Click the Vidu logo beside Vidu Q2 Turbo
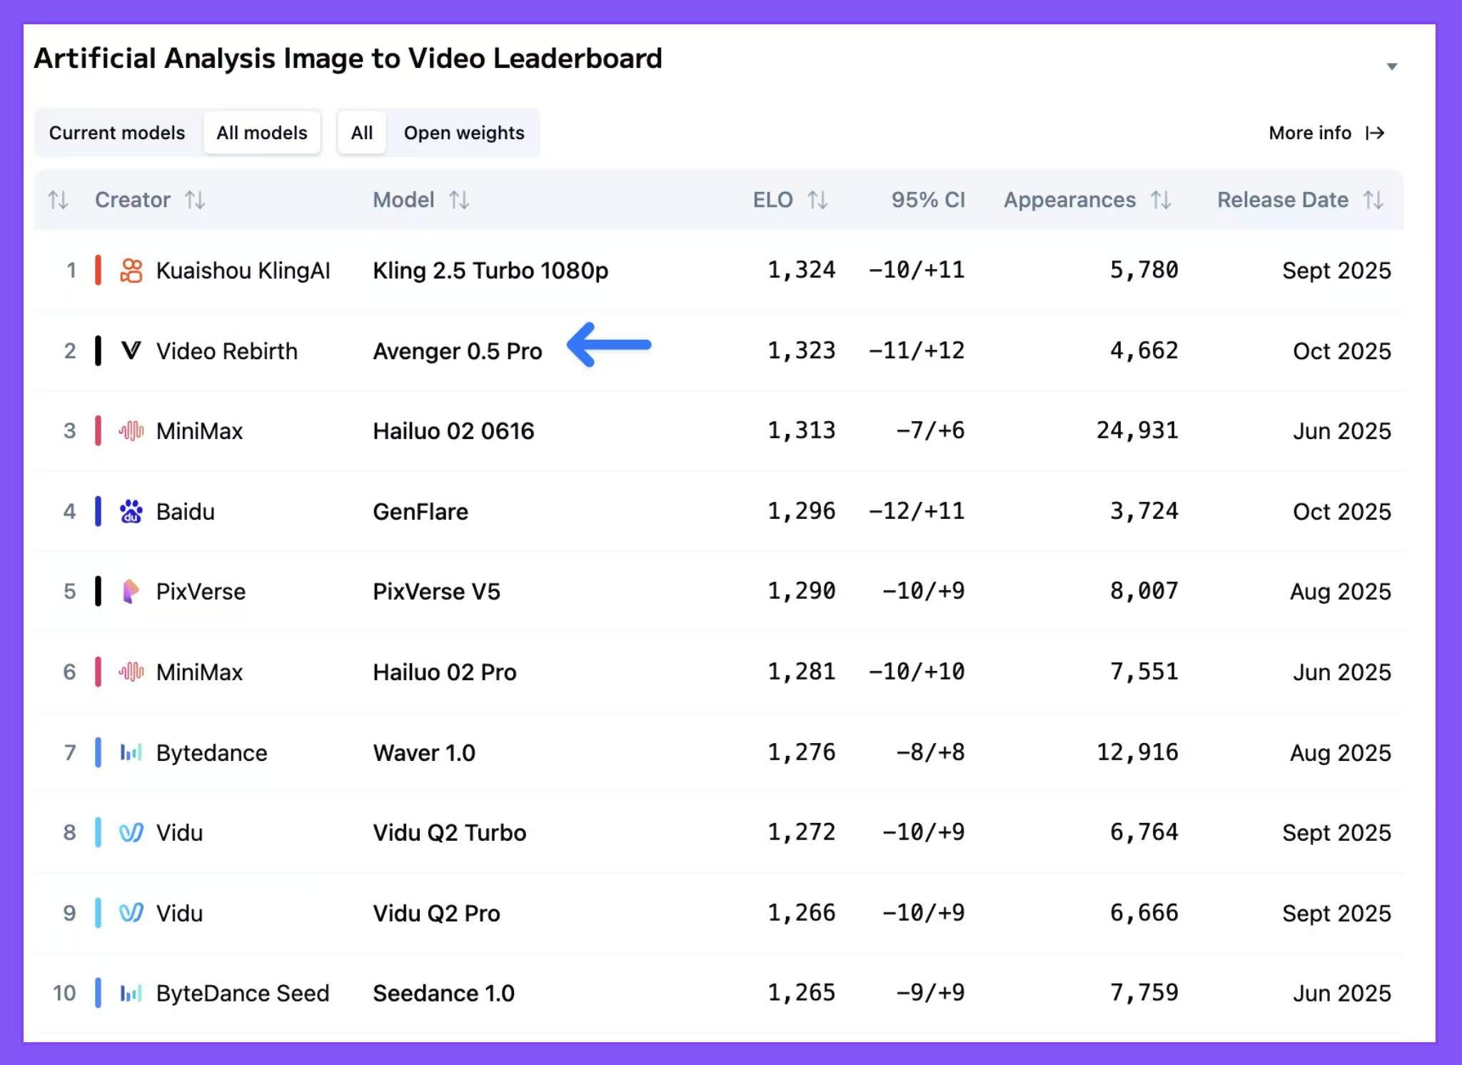1462x1065 pixels. 131,832
